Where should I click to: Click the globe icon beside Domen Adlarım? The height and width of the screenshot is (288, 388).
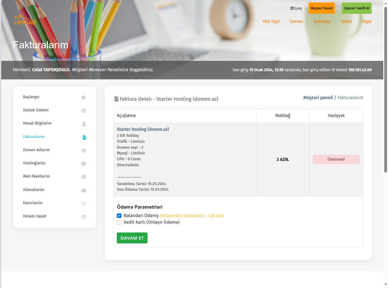(x=84, y=151)
